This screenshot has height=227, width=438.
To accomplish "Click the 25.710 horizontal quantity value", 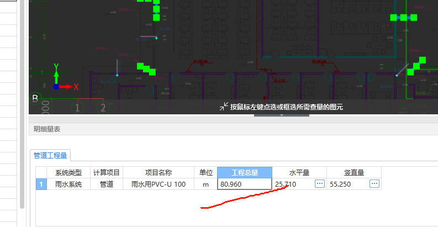I will click(x=286, y=184).
